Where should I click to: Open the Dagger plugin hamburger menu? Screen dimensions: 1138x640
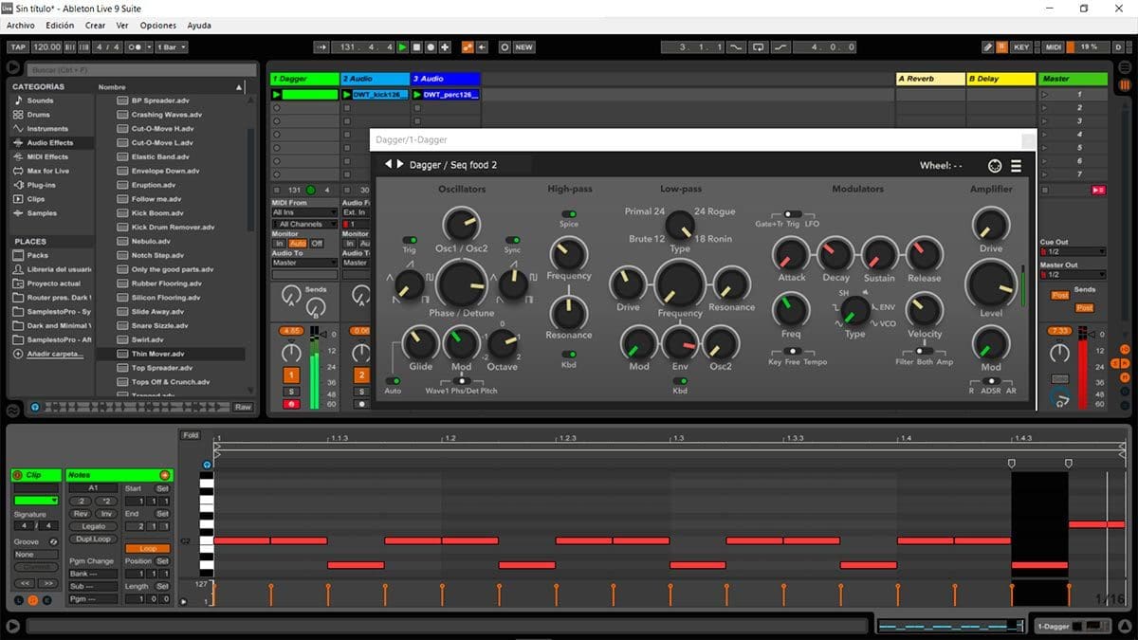click(1017, 166)
